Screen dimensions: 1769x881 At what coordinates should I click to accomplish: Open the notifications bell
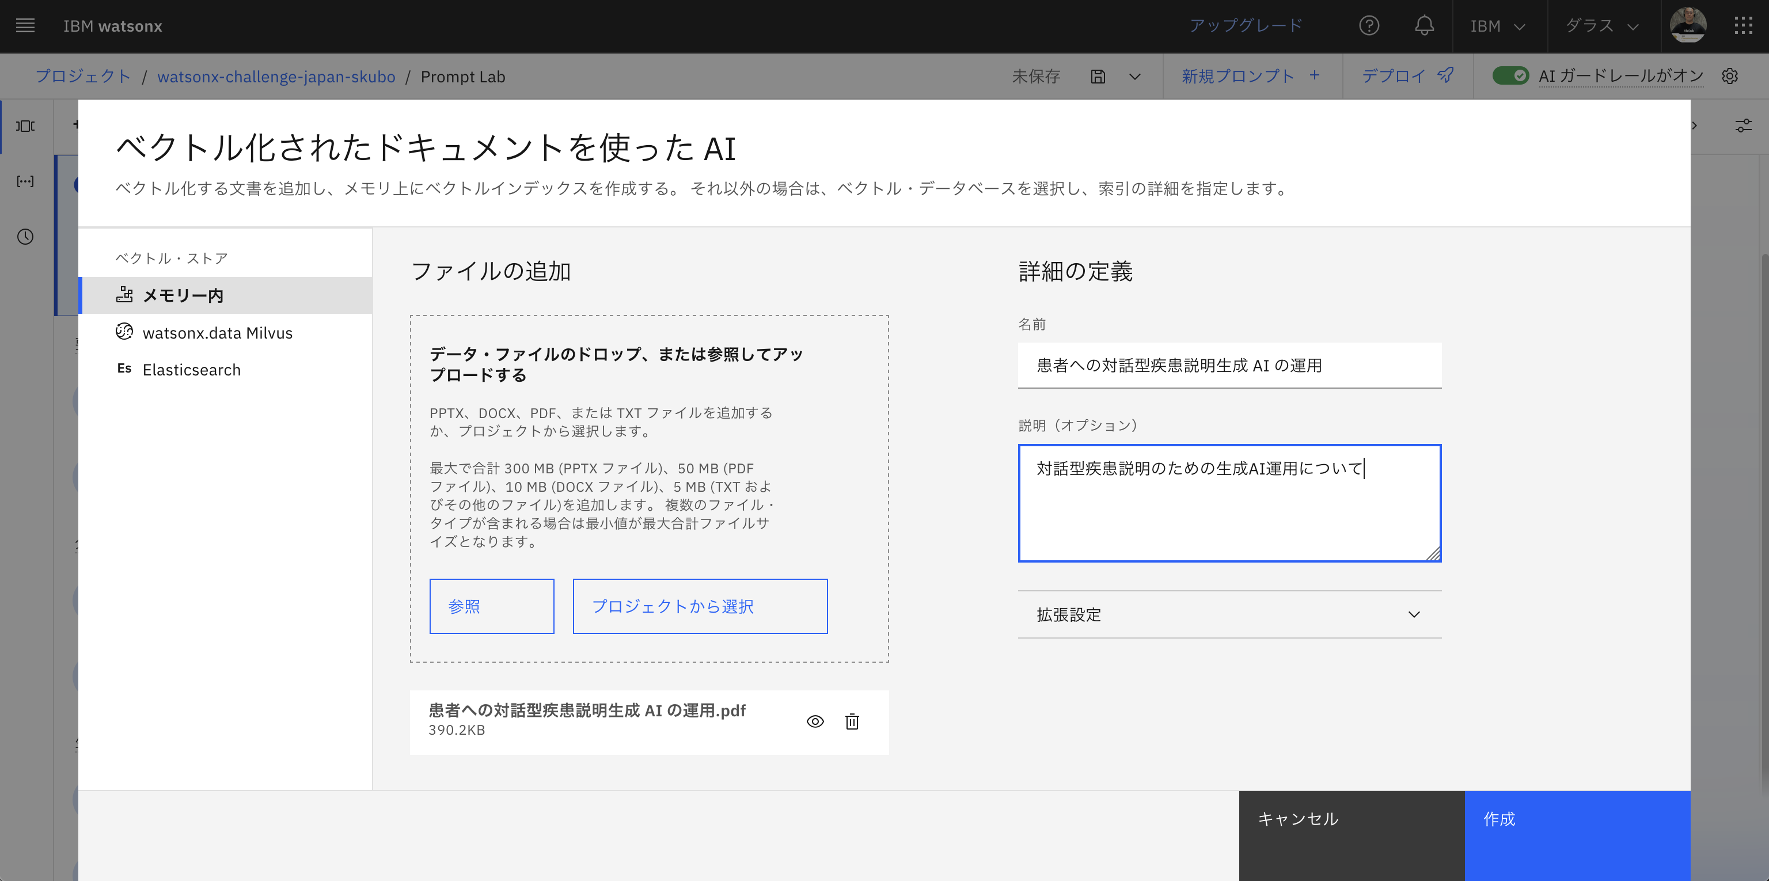click(x=1423, y=26)
